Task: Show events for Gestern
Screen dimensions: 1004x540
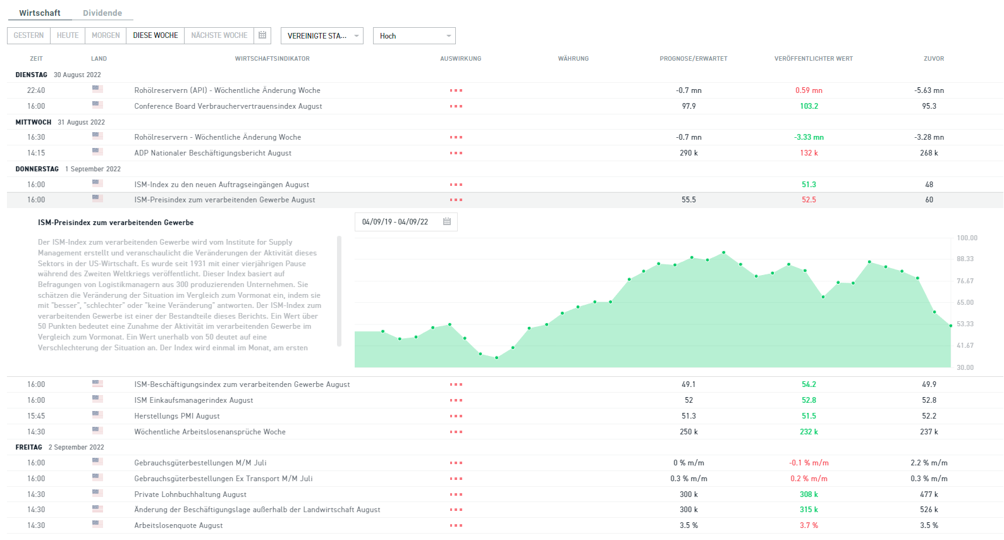Action: tap(29, 35)
